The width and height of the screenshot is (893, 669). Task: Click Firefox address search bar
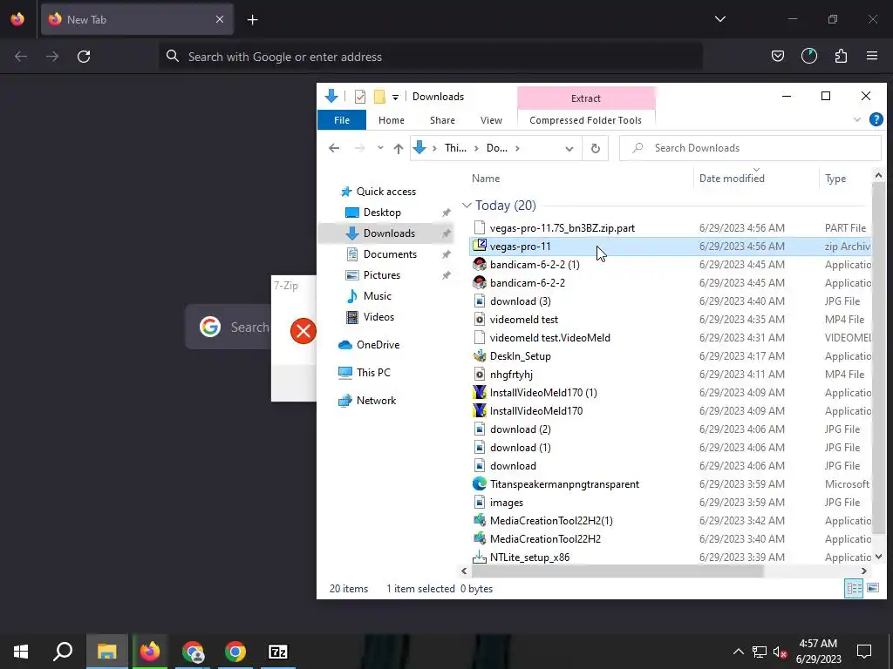pos(431,57)
